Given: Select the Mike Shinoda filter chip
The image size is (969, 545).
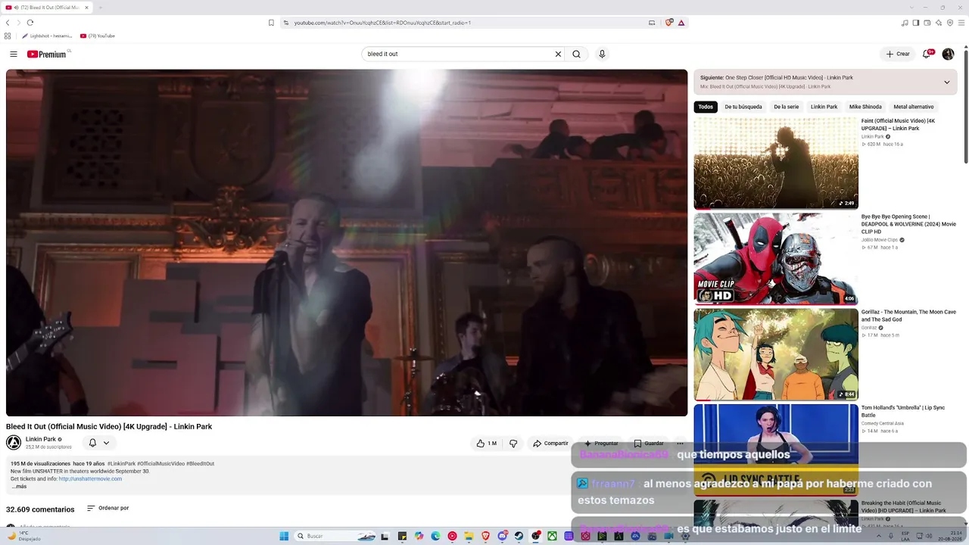Looking at the screenshot, I should click(865, 107).
